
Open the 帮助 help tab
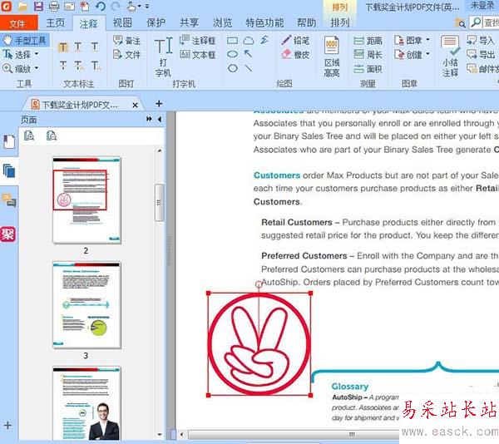tap(306, 23)
